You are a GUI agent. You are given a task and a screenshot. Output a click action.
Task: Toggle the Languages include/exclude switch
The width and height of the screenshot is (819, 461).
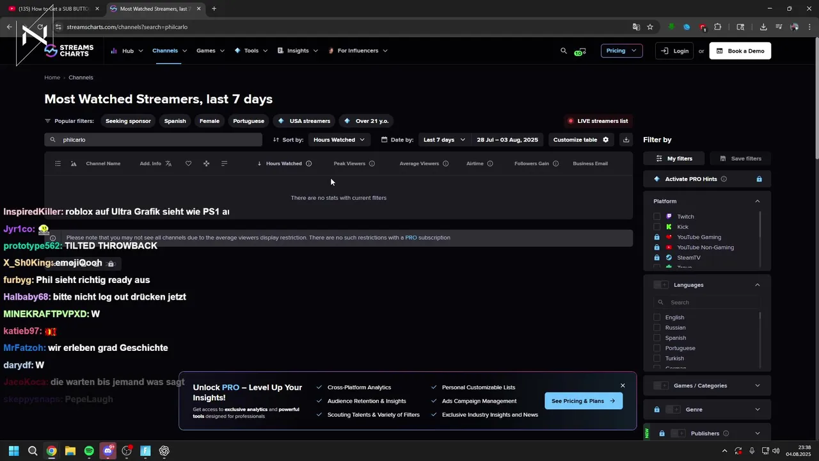tap(661, 285)
